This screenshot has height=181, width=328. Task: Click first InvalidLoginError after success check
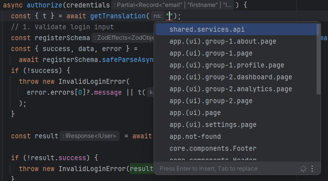click(x=92, y=82)
